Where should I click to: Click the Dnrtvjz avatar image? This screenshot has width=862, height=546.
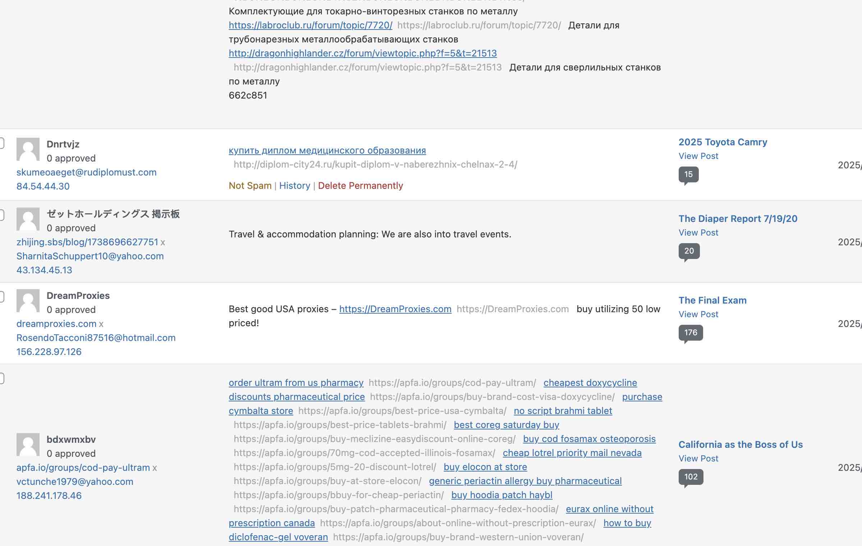coord(28,149)
